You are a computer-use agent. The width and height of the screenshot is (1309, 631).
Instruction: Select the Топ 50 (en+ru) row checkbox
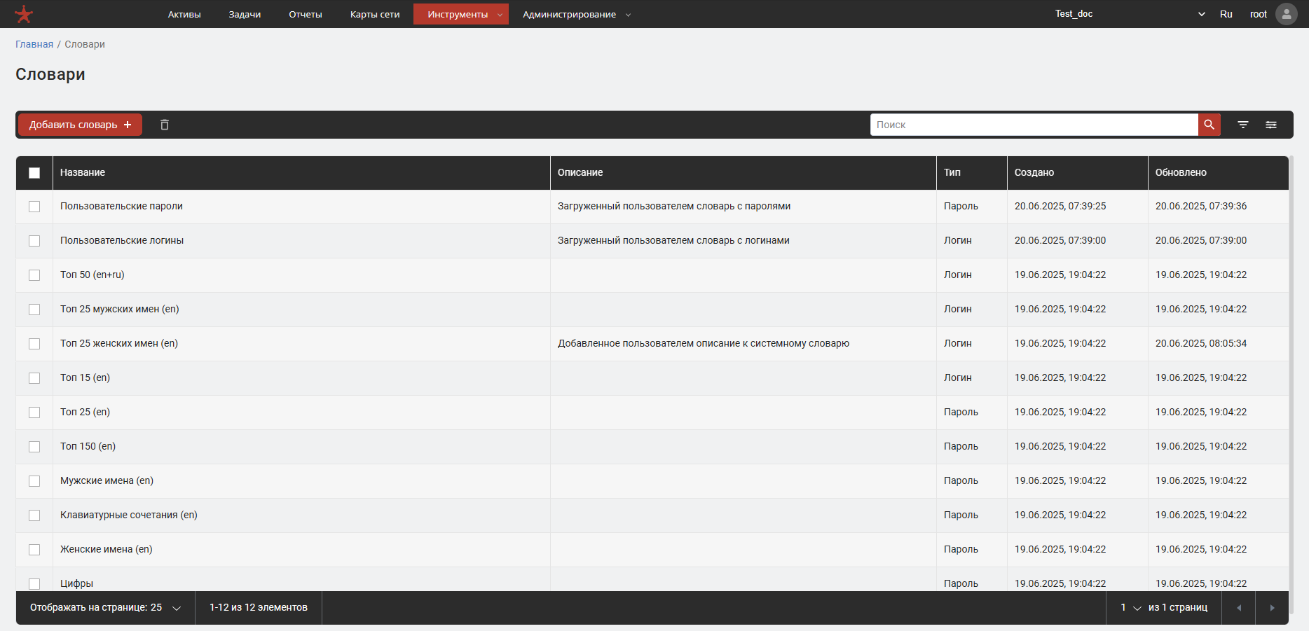pos(34,275)
